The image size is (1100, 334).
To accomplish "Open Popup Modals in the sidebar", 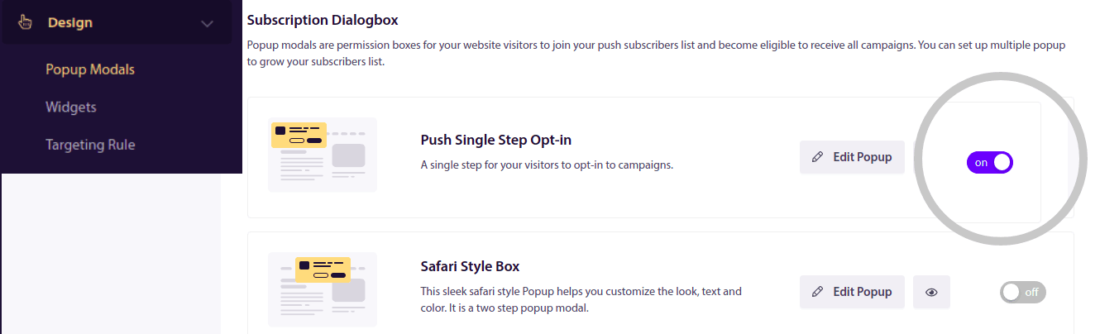I will 90,69.
